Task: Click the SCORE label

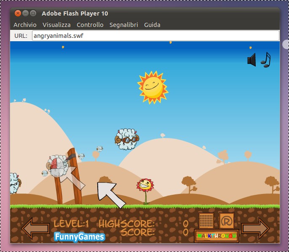Action: coord(137,232)
